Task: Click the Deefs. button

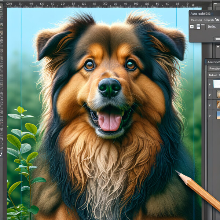Action: [x=212, y=27]
